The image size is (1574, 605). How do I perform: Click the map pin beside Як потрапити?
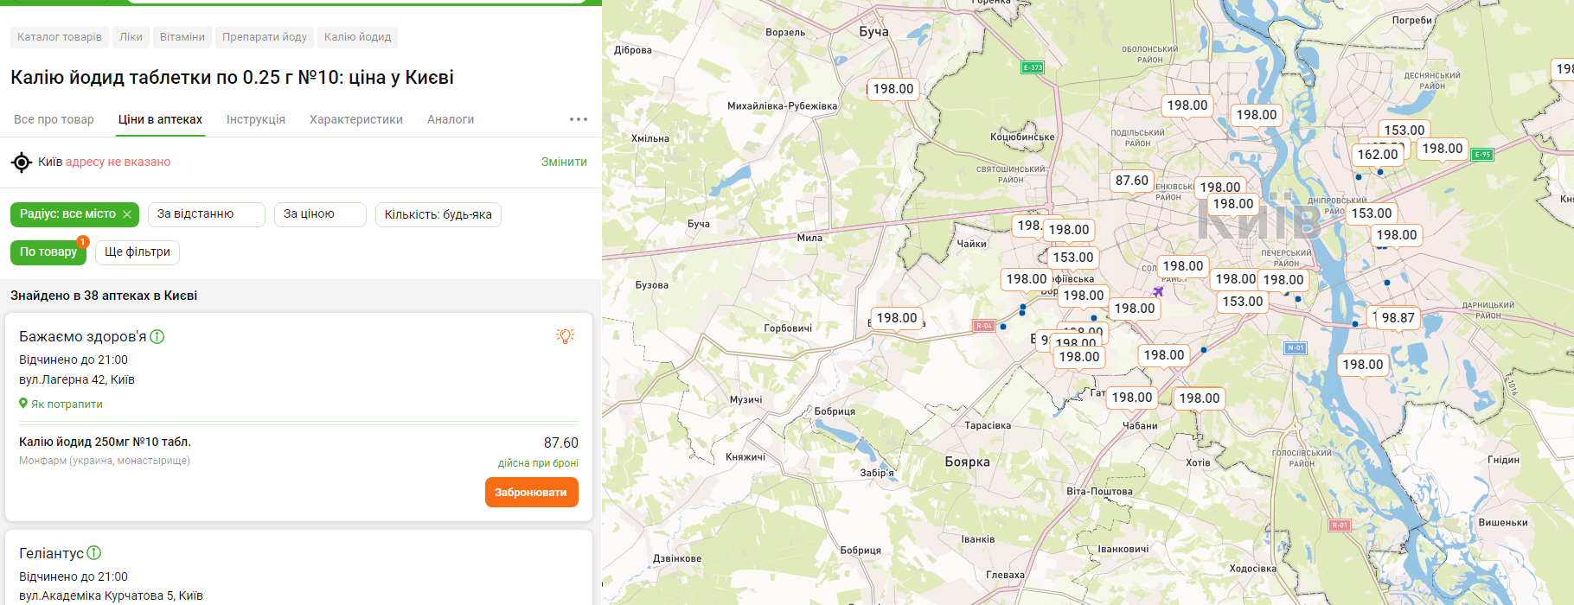tap(23, 404)
